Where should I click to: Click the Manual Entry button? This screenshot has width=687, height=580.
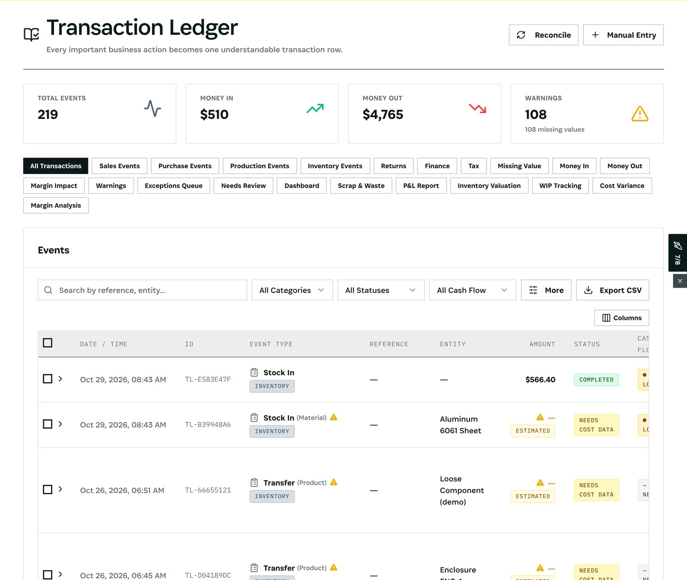[623, 35]
